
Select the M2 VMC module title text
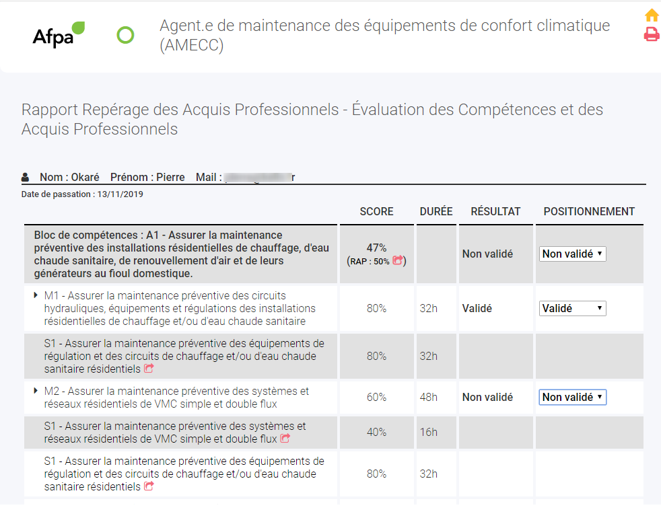(x=176, y=398)
